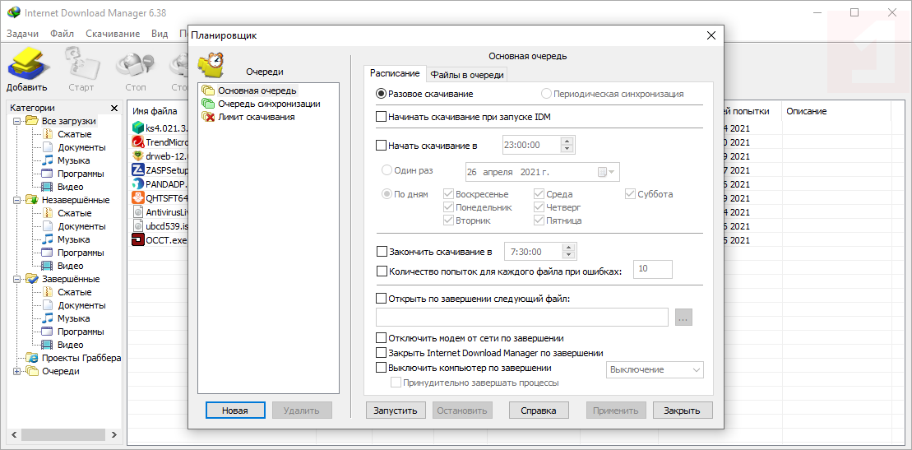Click Незавершённые folder icon
Screen dimensions: 912x450
pyautogui.click(x=32, y=200)
